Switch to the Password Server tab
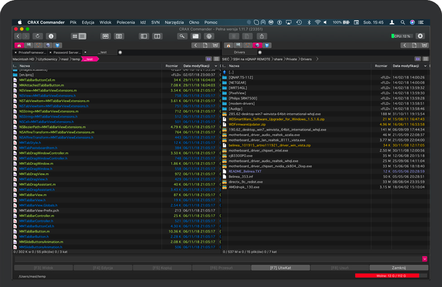442x287 pixels. (x=67, y=53)
